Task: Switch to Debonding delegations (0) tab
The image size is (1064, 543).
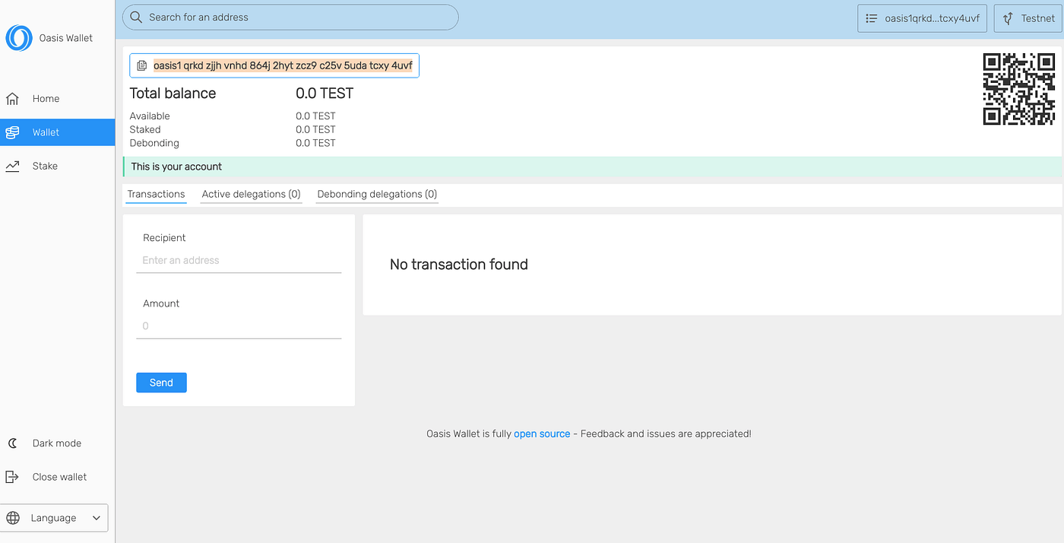Action: point(377,195)
